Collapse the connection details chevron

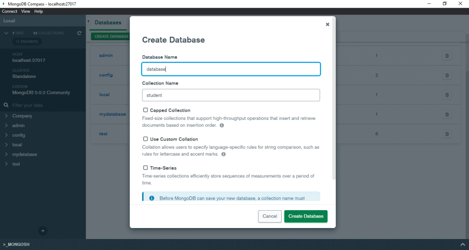pyautogui.click(x=6, y=33)
